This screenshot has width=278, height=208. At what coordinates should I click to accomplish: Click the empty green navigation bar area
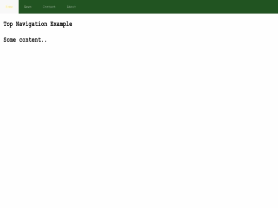180,7
